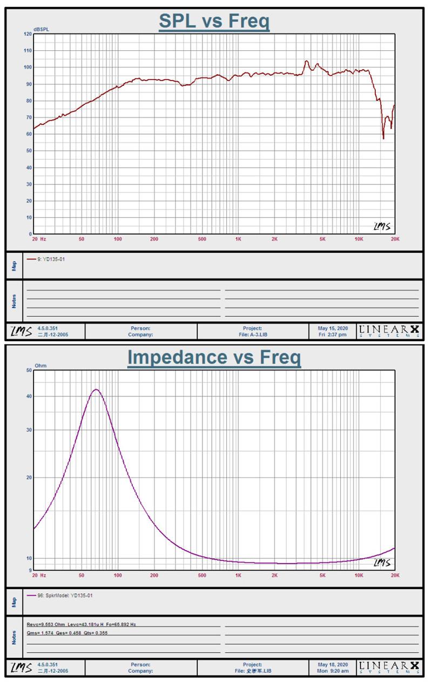Select the "Impedance vs Freq" title
Image resolution: width=432 pixels, height=682 pixels.
pos(214,357)
